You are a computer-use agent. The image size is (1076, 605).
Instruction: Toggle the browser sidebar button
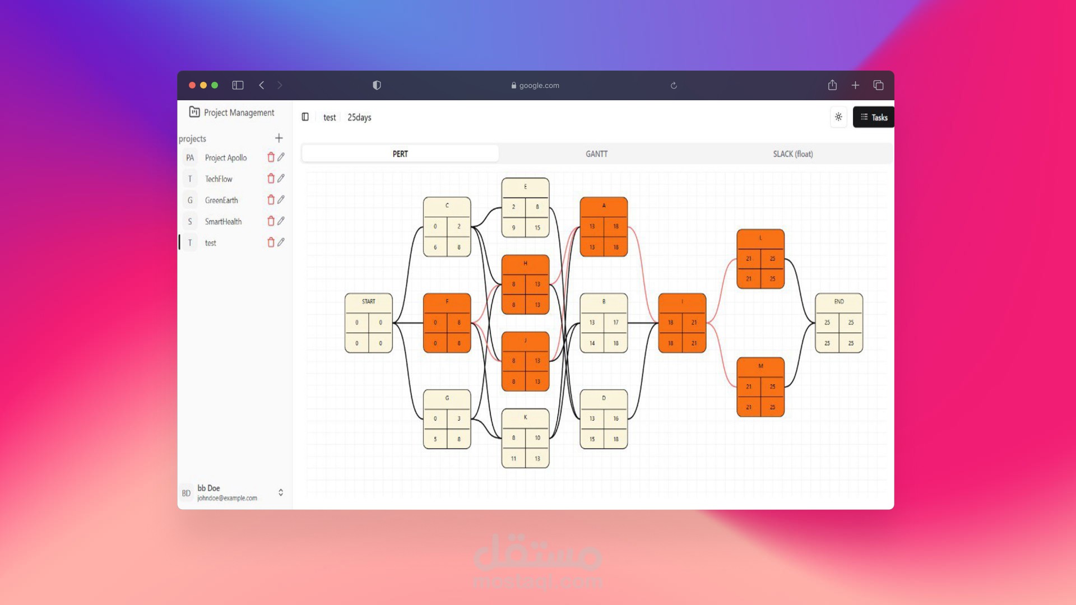pyautogui.click(x=238, y=85)
